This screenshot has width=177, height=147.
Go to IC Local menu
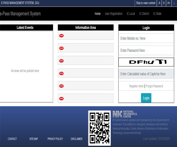131,14
